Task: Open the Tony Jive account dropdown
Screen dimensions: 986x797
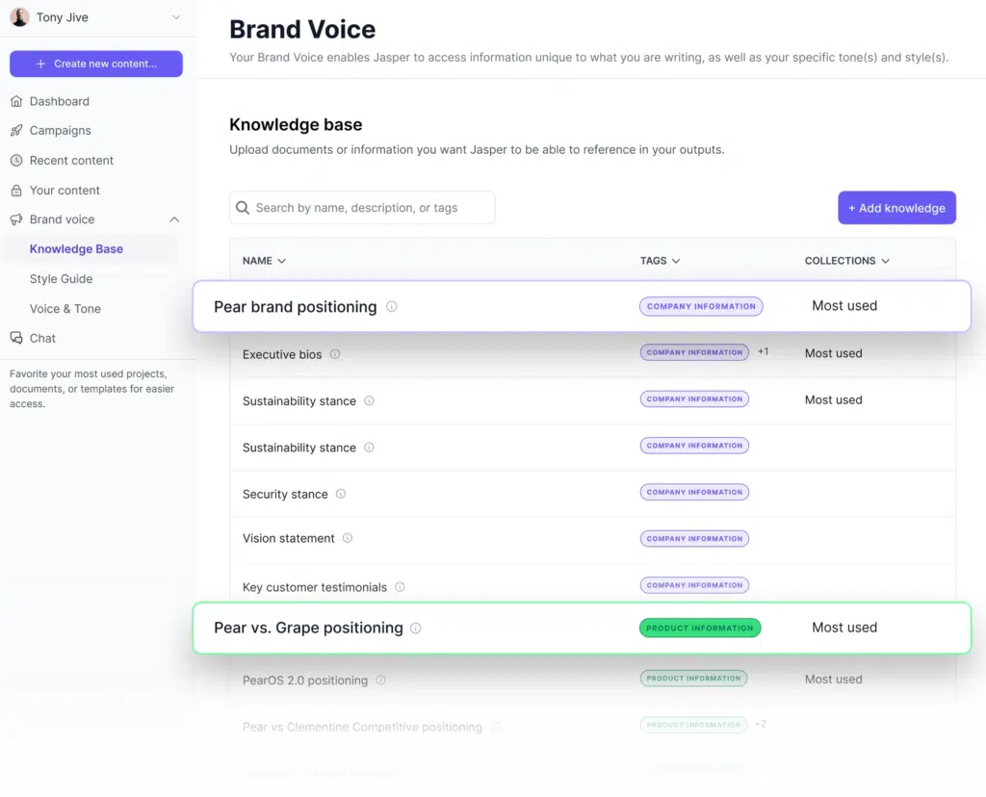Action: pyautogui.click(x=174, y=17)
